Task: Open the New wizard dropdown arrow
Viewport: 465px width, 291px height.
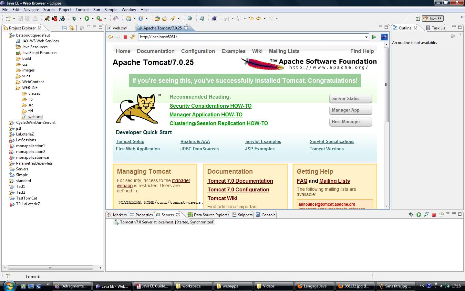Action: tap(14, 18)
